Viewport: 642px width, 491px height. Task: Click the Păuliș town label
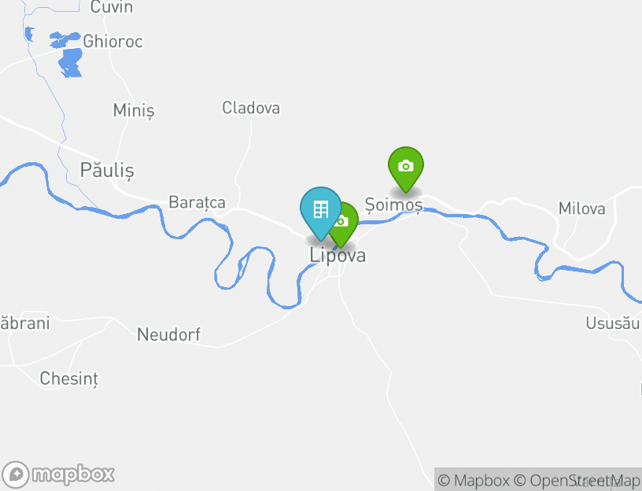coord(107,171)
